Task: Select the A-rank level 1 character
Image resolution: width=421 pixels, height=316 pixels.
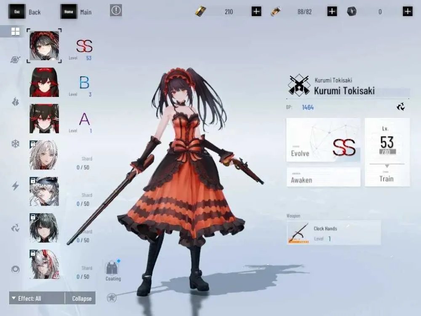Action: click(44, 118)
